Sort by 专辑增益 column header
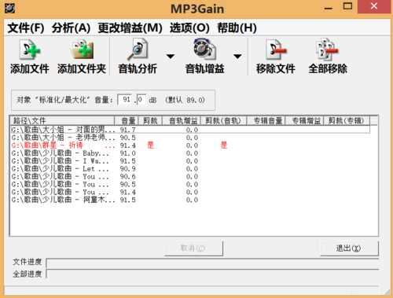 pos(304,121)
